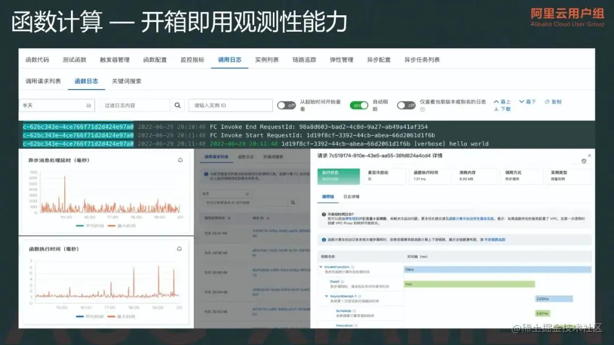Sort by 请求 ID column header
The image size is (614, 345).
260,218
